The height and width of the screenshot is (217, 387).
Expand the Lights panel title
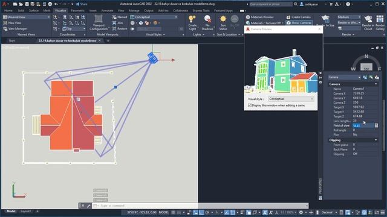pyautogui.click(x=199, y=35)
